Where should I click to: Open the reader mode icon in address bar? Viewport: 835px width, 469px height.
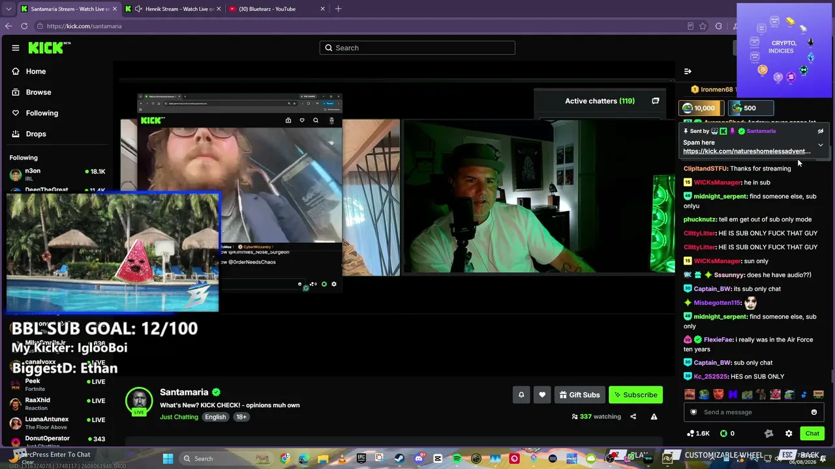click(690, 26)
